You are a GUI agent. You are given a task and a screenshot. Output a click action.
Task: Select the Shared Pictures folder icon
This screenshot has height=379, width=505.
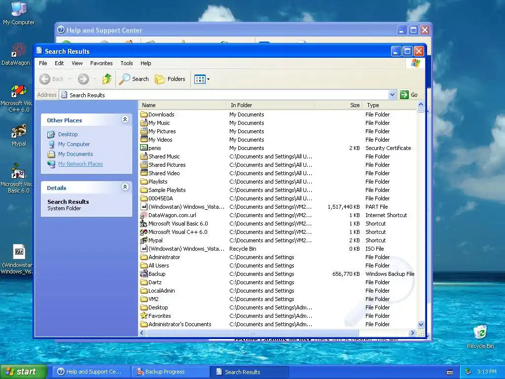coord(144,165)
